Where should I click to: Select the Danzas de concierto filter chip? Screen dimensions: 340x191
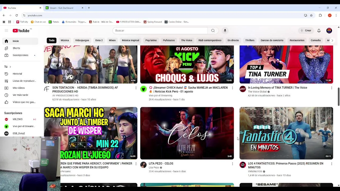point(272,40)
